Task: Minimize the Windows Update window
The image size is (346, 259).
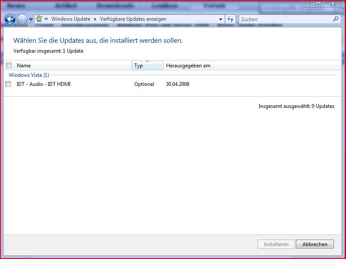Action: point(308,4)
